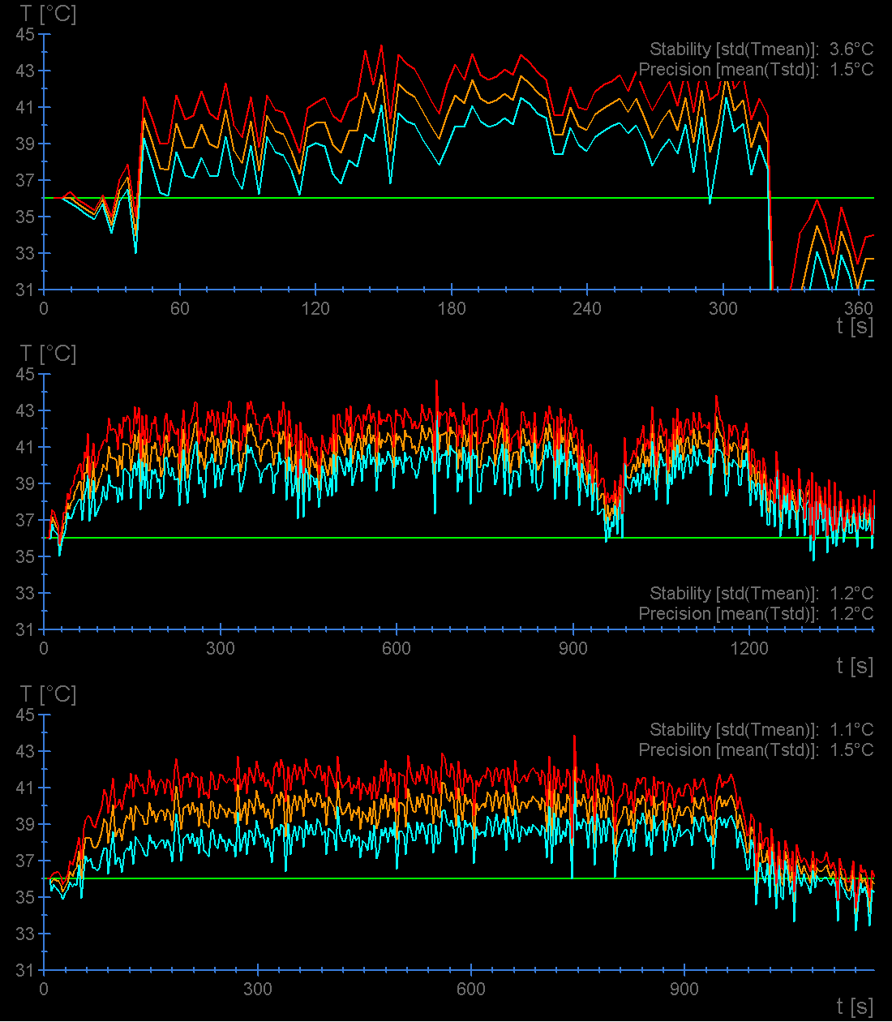Select the 900 tick on bottom chart time axis
The height and width of the screenshot is (1022, 892).
coord(684,990)
